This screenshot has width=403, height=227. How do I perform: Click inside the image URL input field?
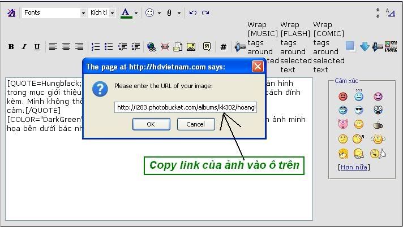coord(186,107)
